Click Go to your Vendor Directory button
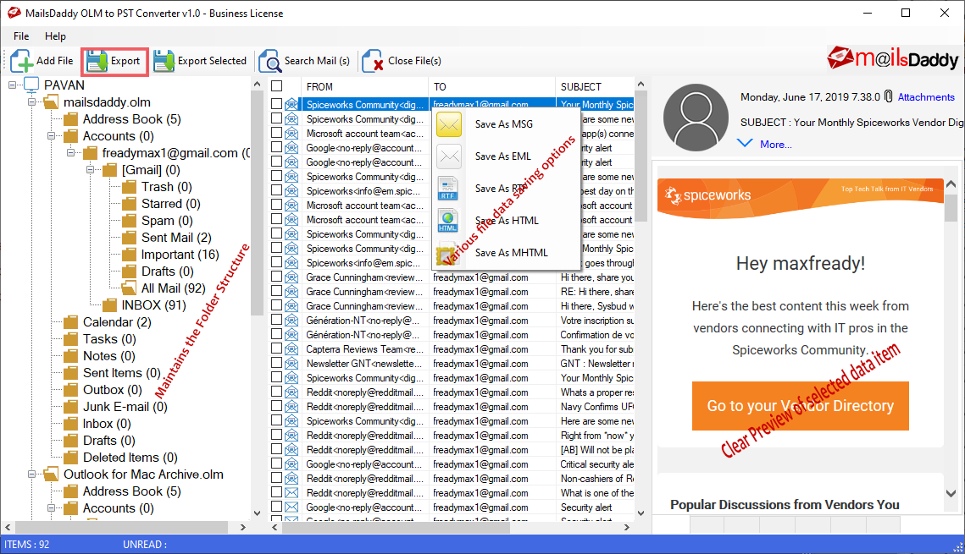The height and width of the screenshot is (554, 965). point(800,406)
